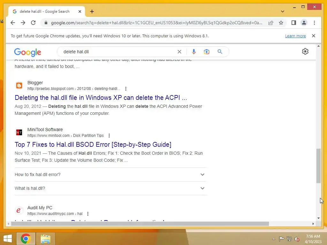Open a new tab
Screen dimensions: 327x245
pos(92,11)
